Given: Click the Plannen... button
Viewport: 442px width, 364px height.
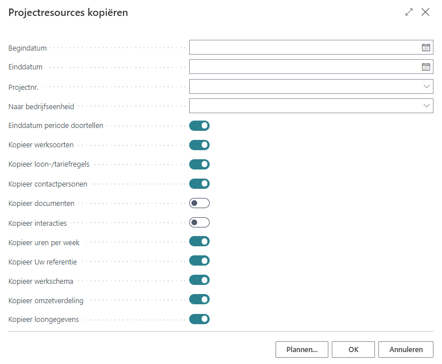Looking at the screenshot, I should (302, 350).
